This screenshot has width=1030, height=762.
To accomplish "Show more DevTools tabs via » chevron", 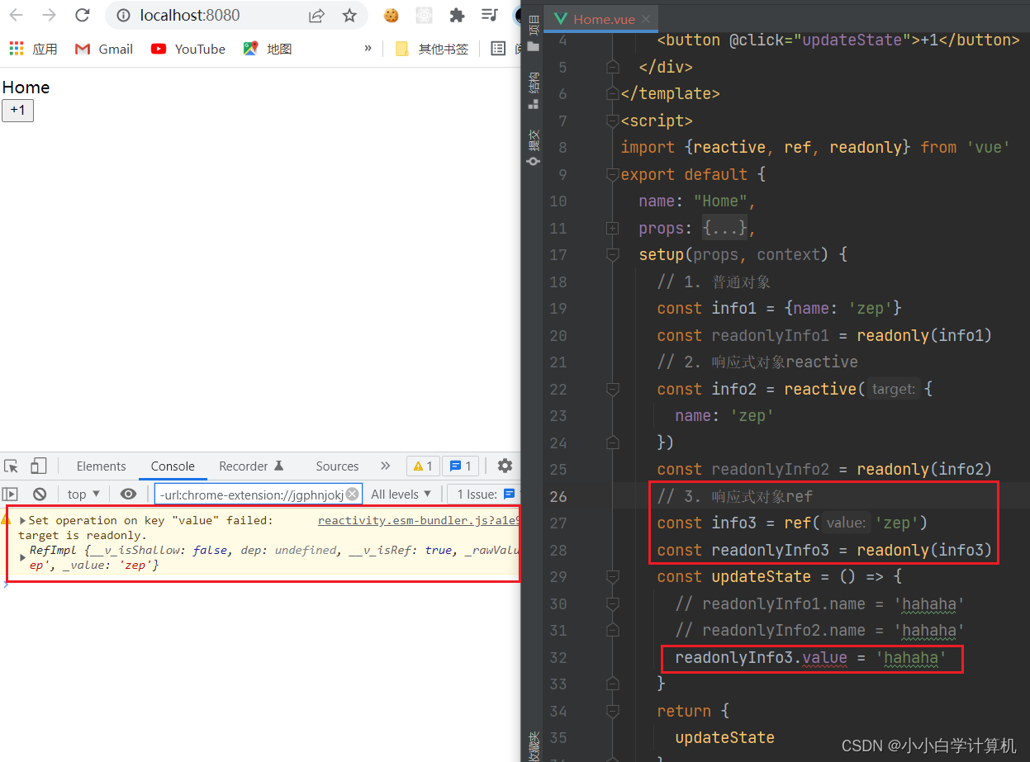I will (385, 466).
